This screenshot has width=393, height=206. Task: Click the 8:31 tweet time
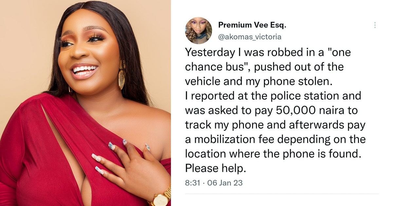point(192,183)
